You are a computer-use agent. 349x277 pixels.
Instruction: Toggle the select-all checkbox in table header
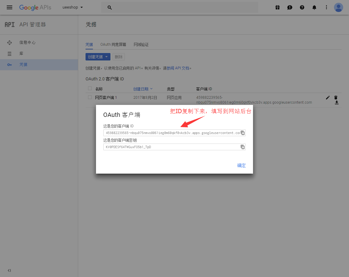pos(90,89)
